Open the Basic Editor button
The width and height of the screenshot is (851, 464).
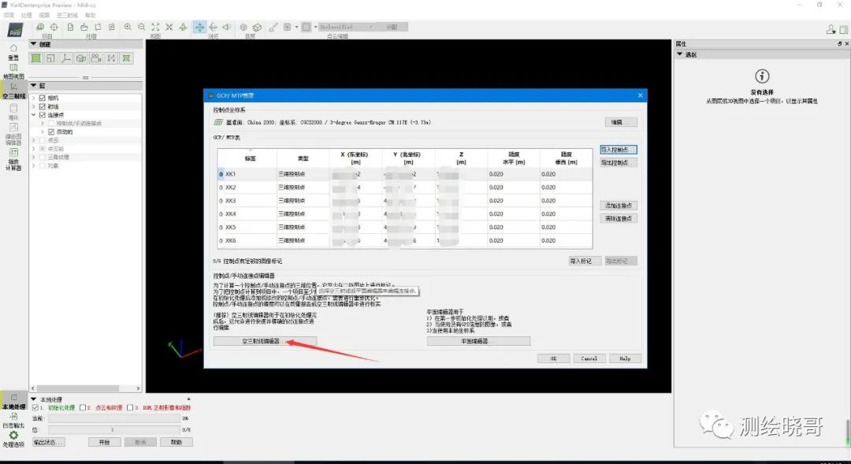point(478,341)
